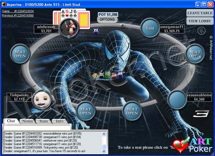Click the title bar application icon

click(x=4, y=4)
